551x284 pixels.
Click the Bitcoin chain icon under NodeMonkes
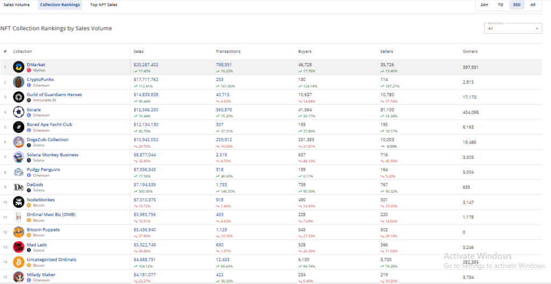click(29, 205)
